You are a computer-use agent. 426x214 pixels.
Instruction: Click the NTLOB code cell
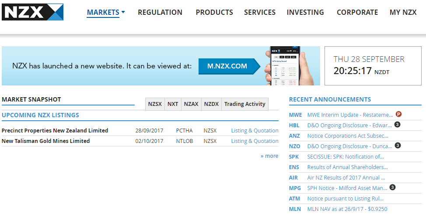pyautogui.click(x=185, y=141)
